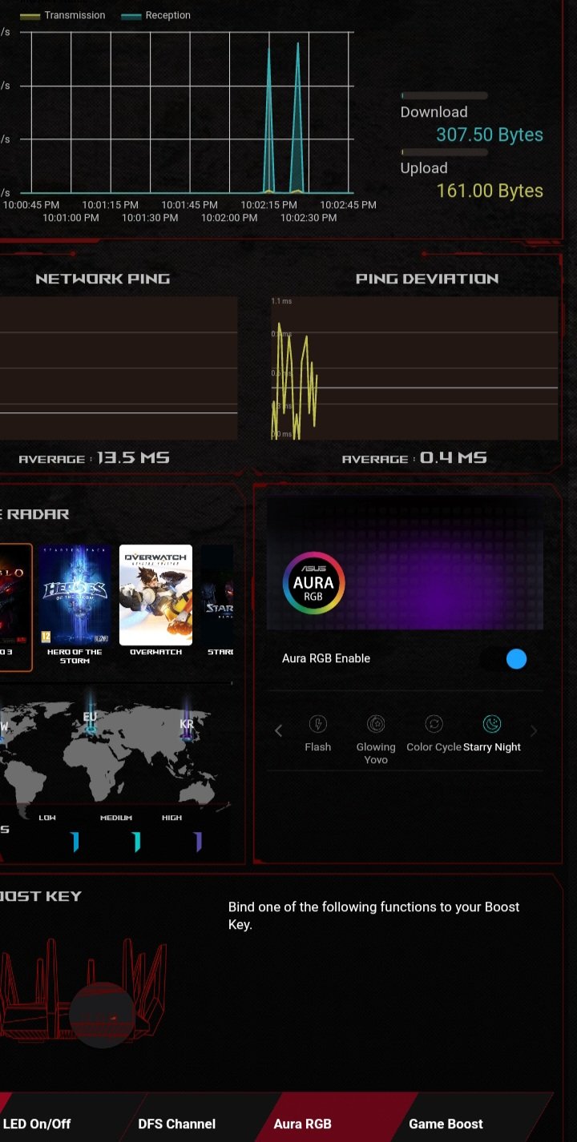Click the Download value 307.50 Bytes
The image size is (577, 1142).
pos(490,135)
